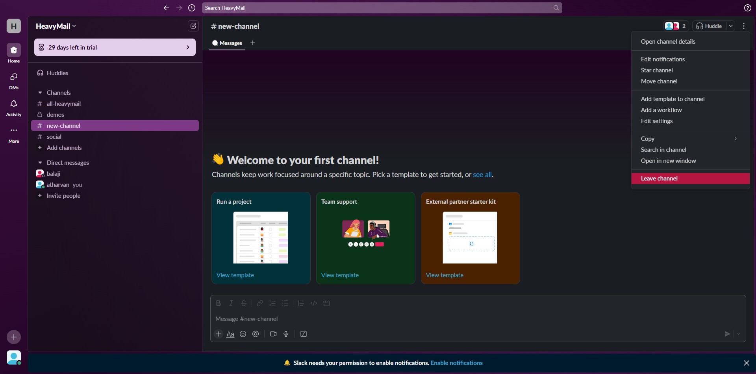Viewport: 756px width, 374px height.
Task: Click the Enable notifications link
Action: pos(457,363)
